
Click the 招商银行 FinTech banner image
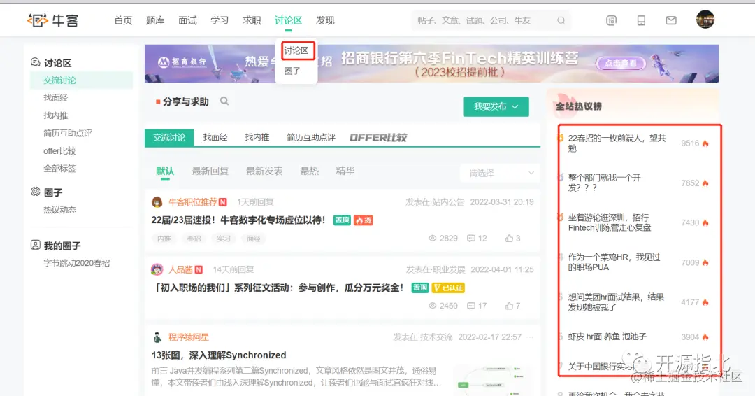pyautogui.click(x=431, y=64)
